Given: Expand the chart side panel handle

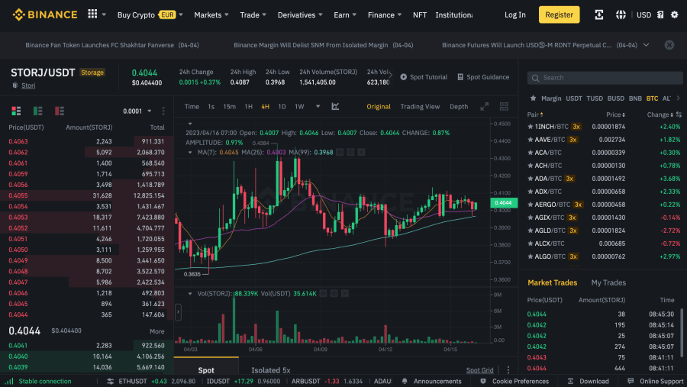Looking at the screenshot, I should (178, 312).
